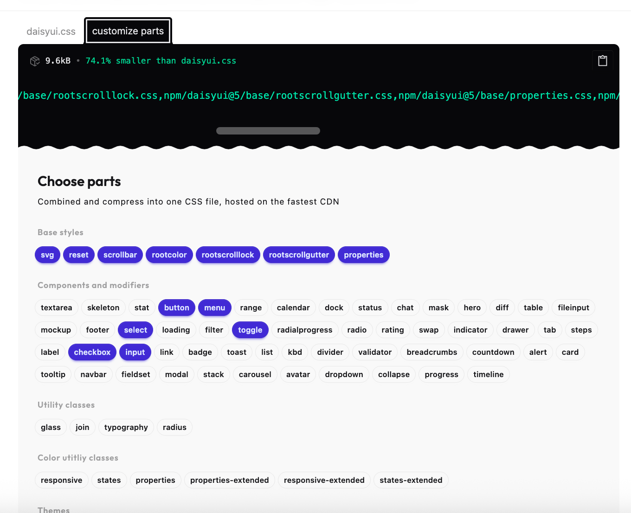Click the package size box icon
Image resolution: width=631 pixels, height=513 pixels.
coord(35,61)
